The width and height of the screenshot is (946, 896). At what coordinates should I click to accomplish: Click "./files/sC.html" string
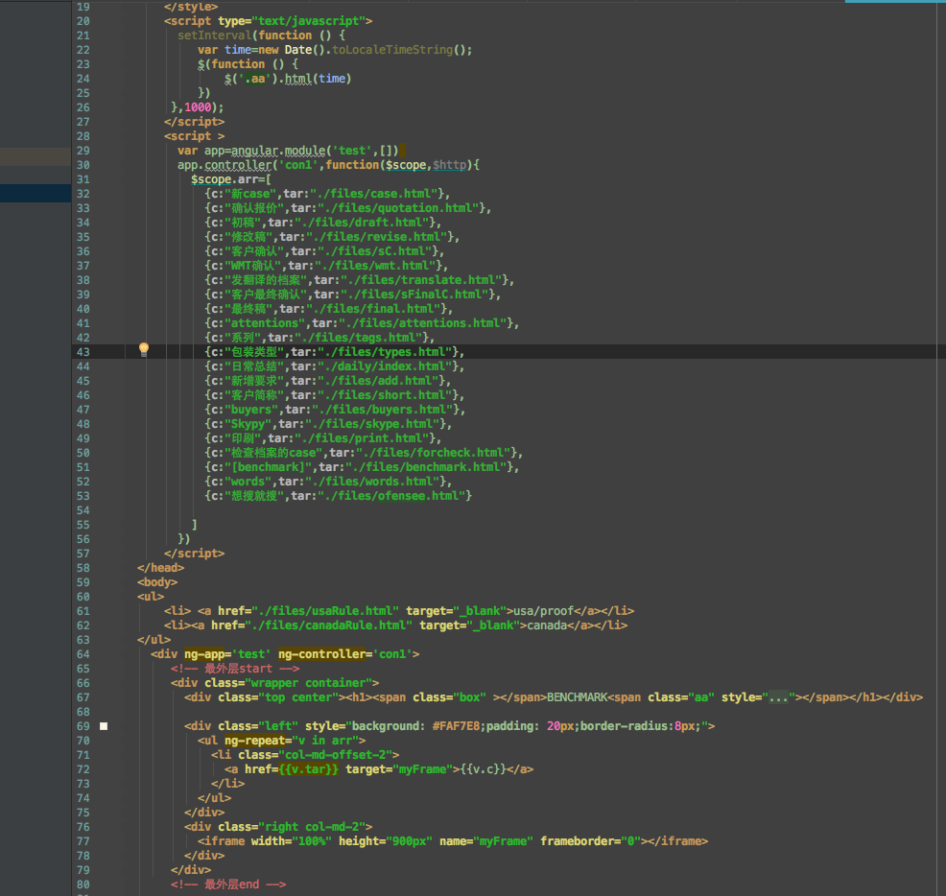tap(375, 251)
